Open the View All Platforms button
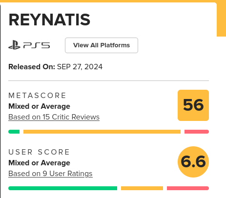 point(102,45)
